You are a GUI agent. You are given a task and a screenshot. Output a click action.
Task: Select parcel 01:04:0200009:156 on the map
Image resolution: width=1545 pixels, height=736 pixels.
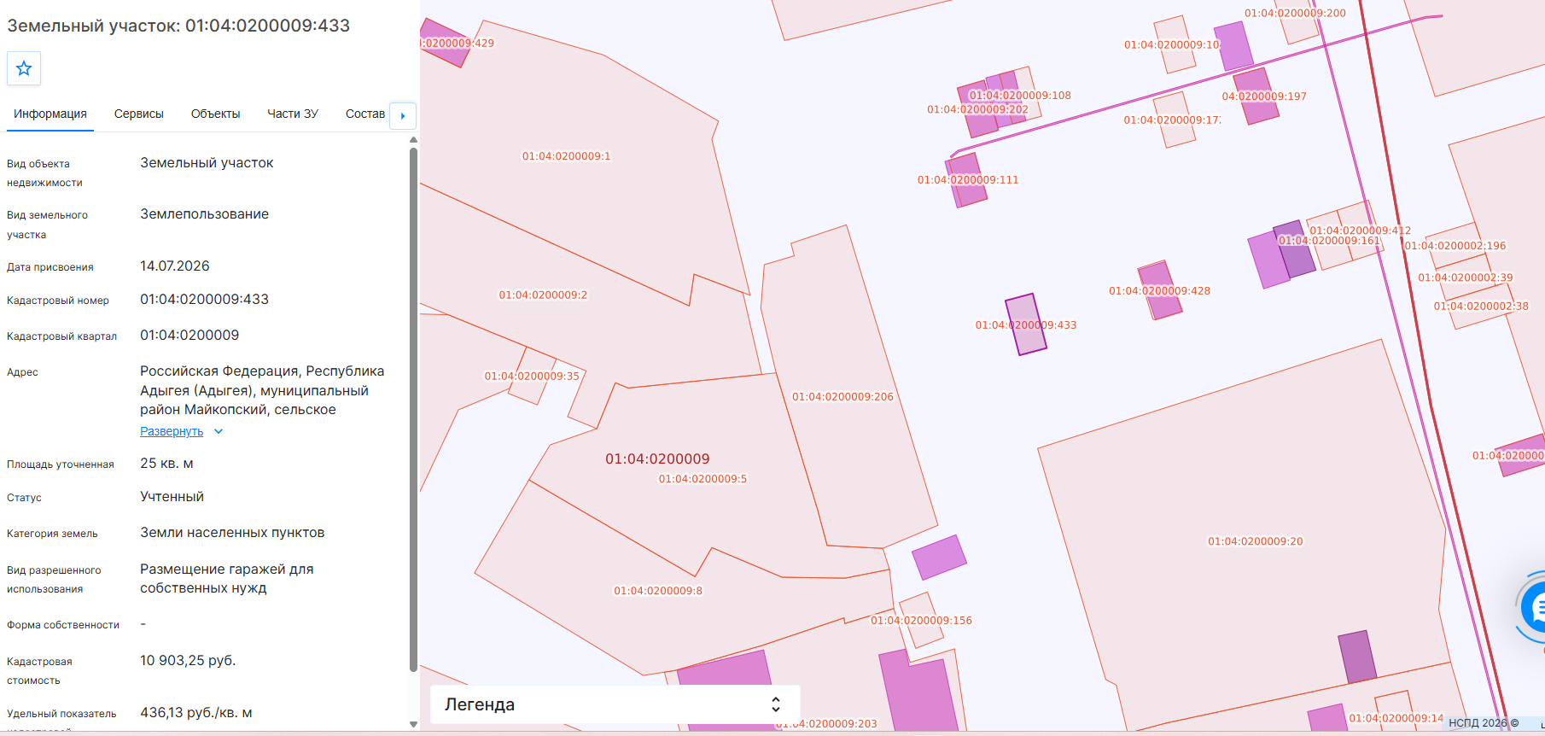coord(921,620)
